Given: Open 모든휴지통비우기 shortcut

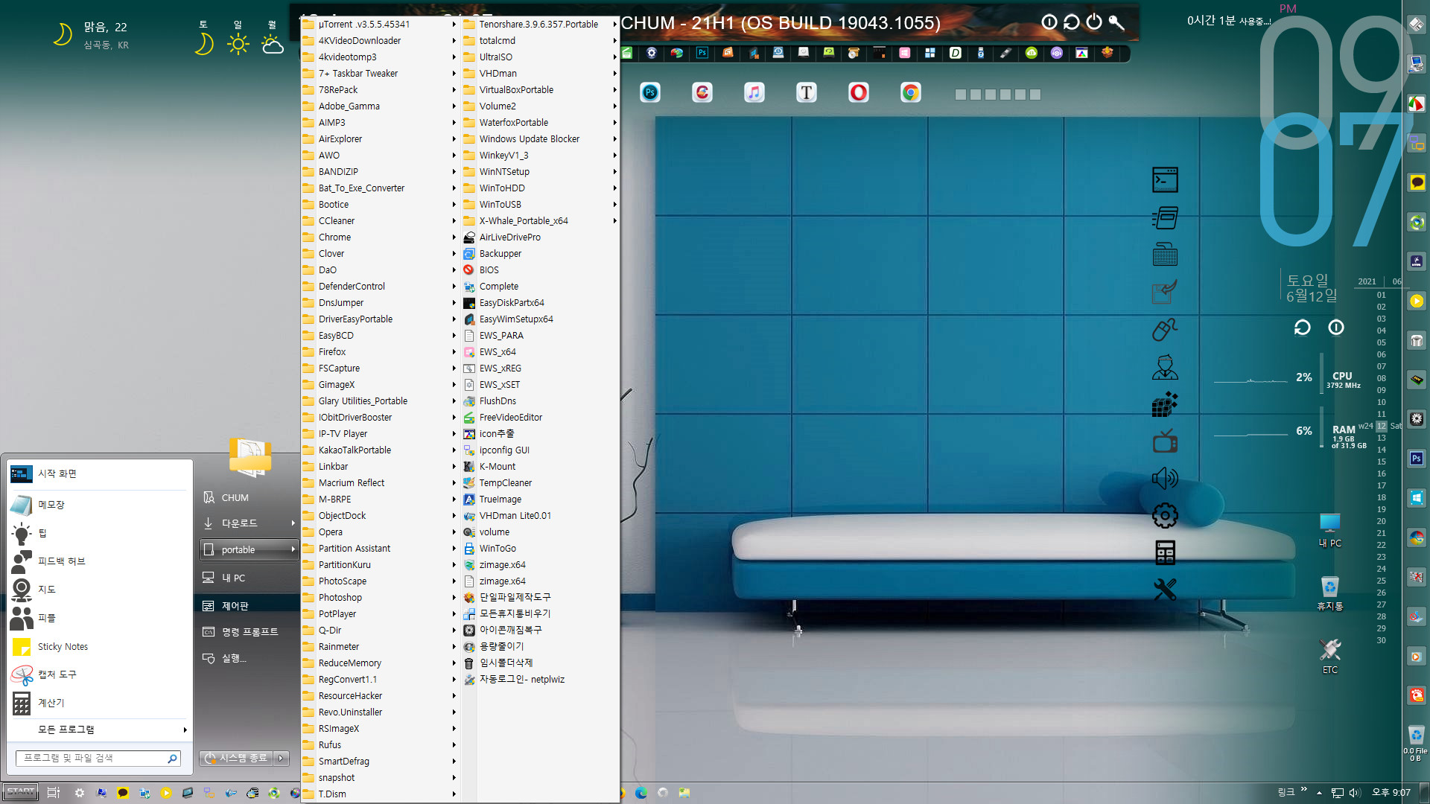Looking at the screenshot, I should (x=541, y=613).
